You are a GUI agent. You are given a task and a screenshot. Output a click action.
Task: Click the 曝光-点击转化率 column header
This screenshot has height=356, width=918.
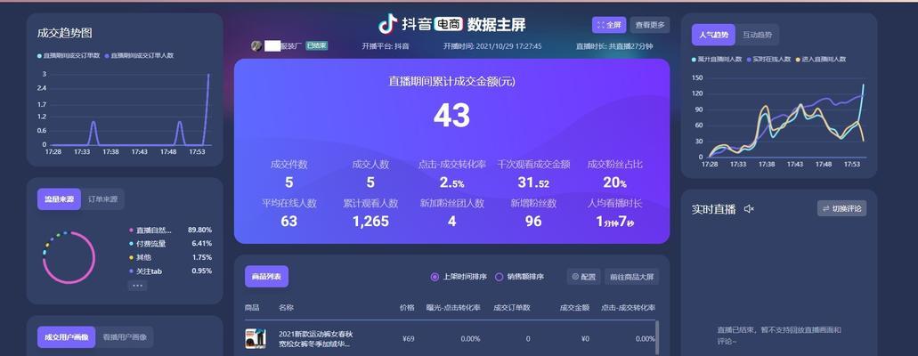(453, 307)
